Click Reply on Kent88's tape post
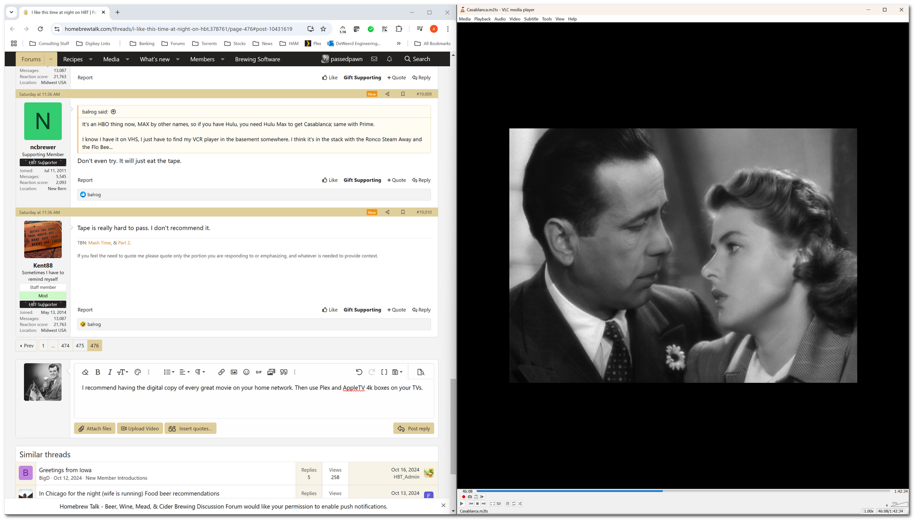 tap(421, 310)
